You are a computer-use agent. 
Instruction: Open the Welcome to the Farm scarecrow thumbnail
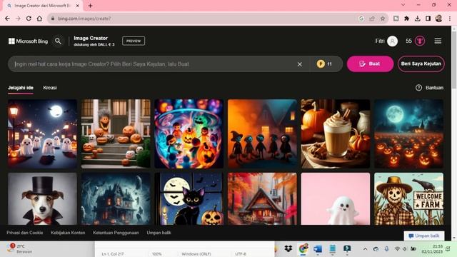click(408, 198)
